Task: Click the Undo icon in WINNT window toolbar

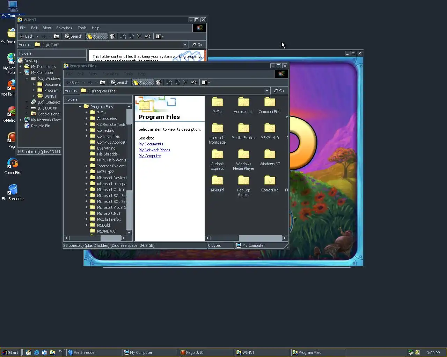Action: click(148, 36)
